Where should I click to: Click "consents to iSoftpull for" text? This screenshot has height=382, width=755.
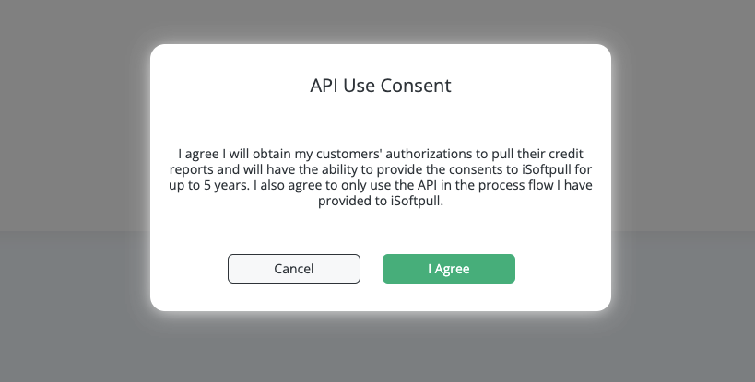[520, 169]
